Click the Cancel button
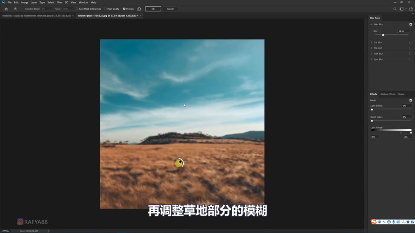Screen dimensions: 415x233 (x=170, y=9)
